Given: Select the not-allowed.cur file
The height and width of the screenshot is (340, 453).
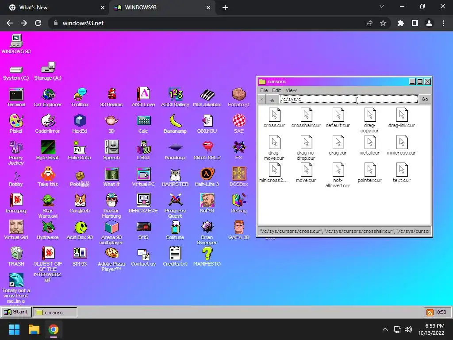Looking at the screenshot, I should (x=338, y=175).
